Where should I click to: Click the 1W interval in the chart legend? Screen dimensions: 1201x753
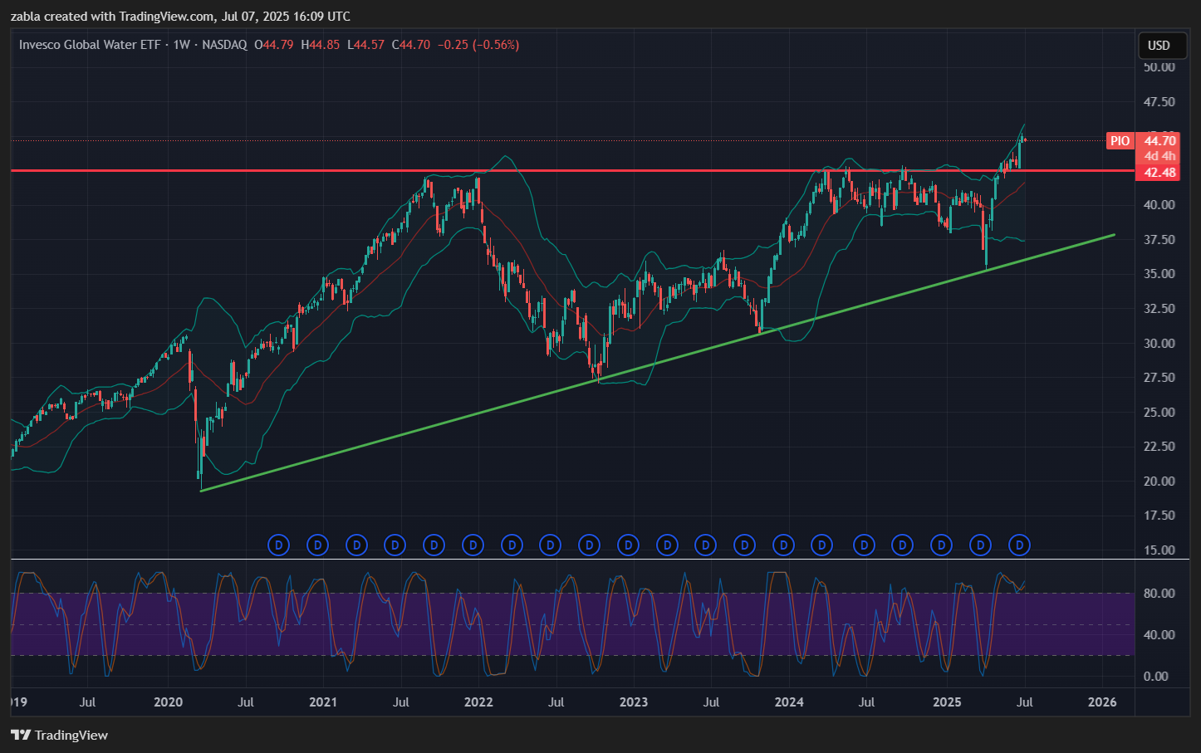pyautogui.click(x=181, y=45)
